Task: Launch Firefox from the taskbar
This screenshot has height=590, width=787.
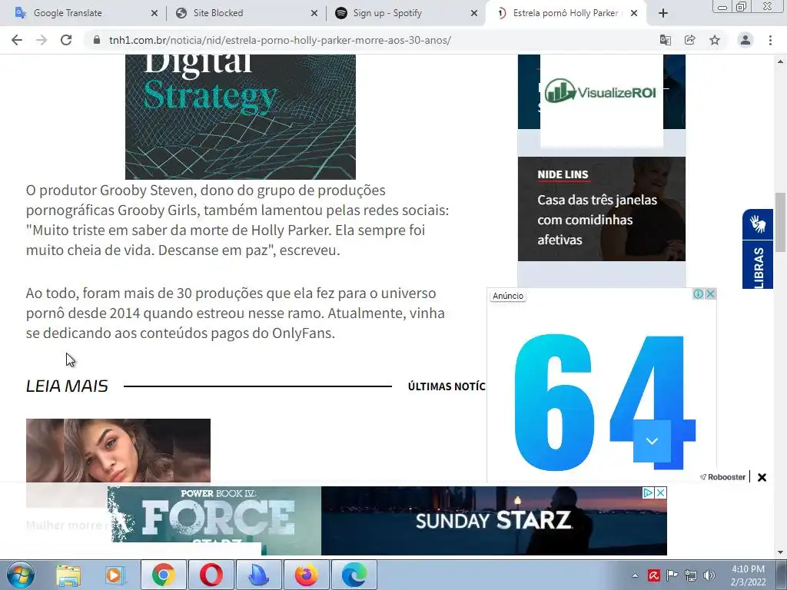Action: point(307,575)
